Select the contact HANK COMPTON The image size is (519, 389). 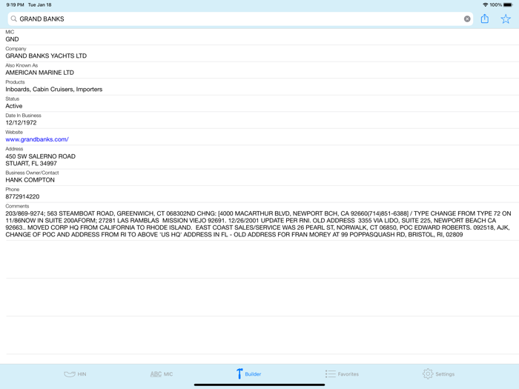30,180
